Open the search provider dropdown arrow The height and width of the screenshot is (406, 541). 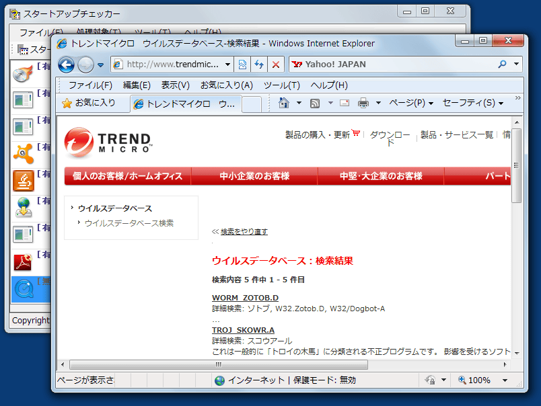[x=516, y=64]
